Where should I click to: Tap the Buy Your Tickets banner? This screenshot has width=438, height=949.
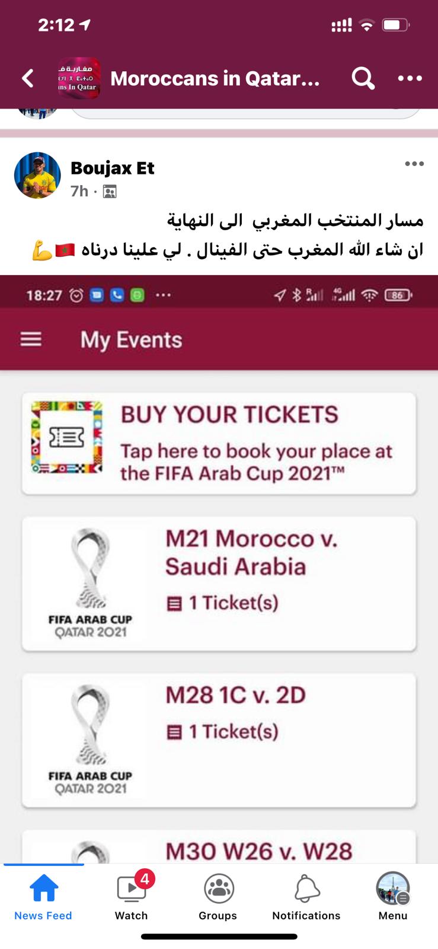(x=219, y=443)
